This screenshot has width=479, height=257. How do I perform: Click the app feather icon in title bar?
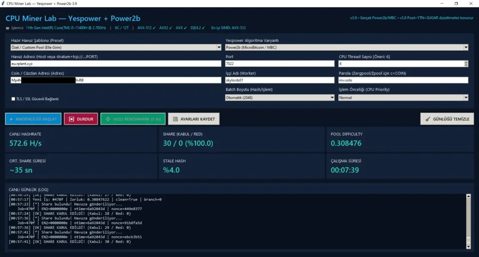pos(3,3)
